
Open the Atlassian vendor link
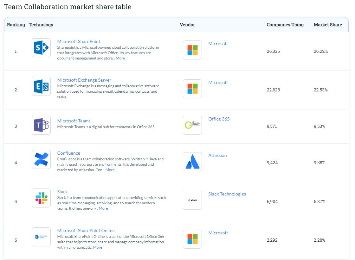(217, 155)
